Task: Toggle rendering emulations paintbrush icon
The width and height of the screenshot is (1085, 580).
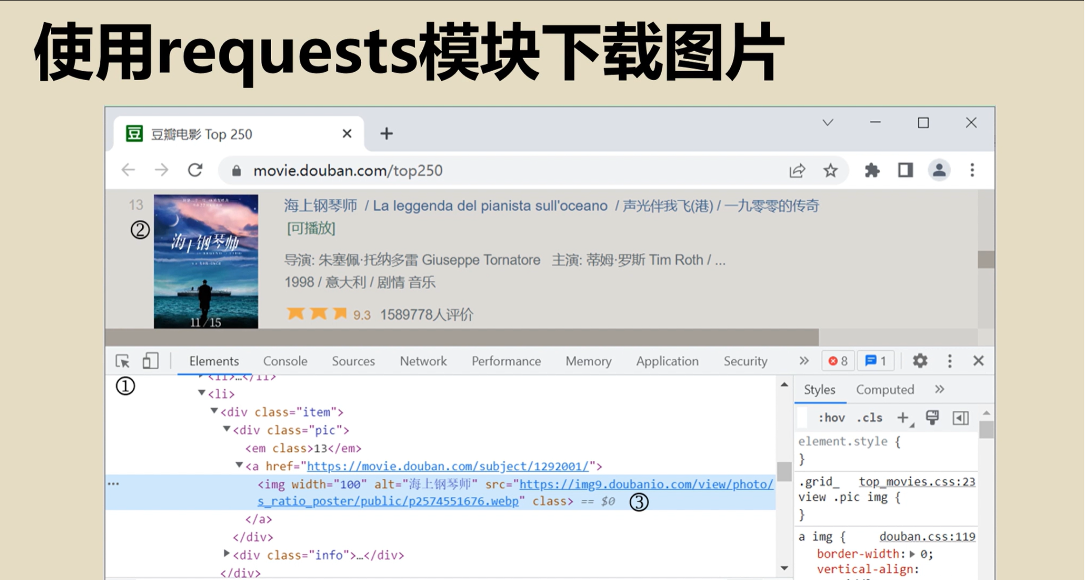Action: [932, 418]
